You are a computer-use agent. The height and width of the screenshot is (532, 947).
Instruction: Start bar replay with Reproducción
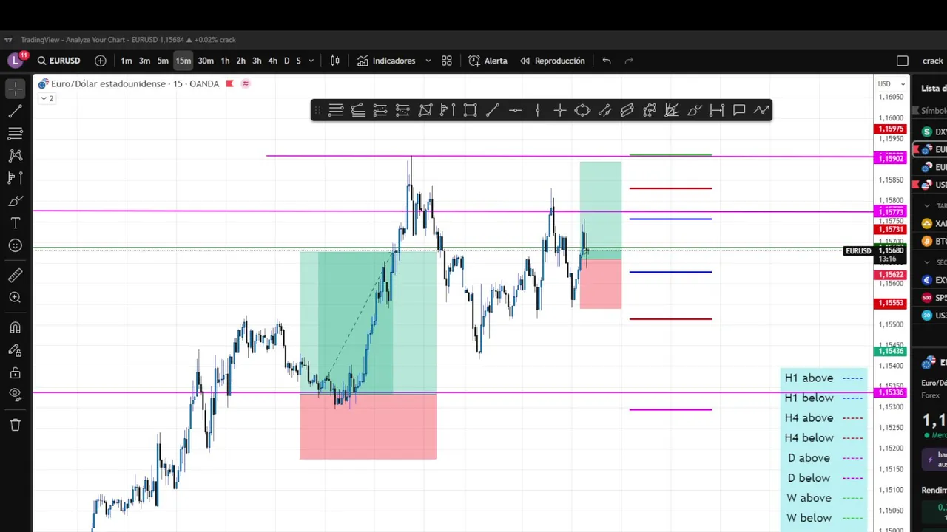coord(552,61)
